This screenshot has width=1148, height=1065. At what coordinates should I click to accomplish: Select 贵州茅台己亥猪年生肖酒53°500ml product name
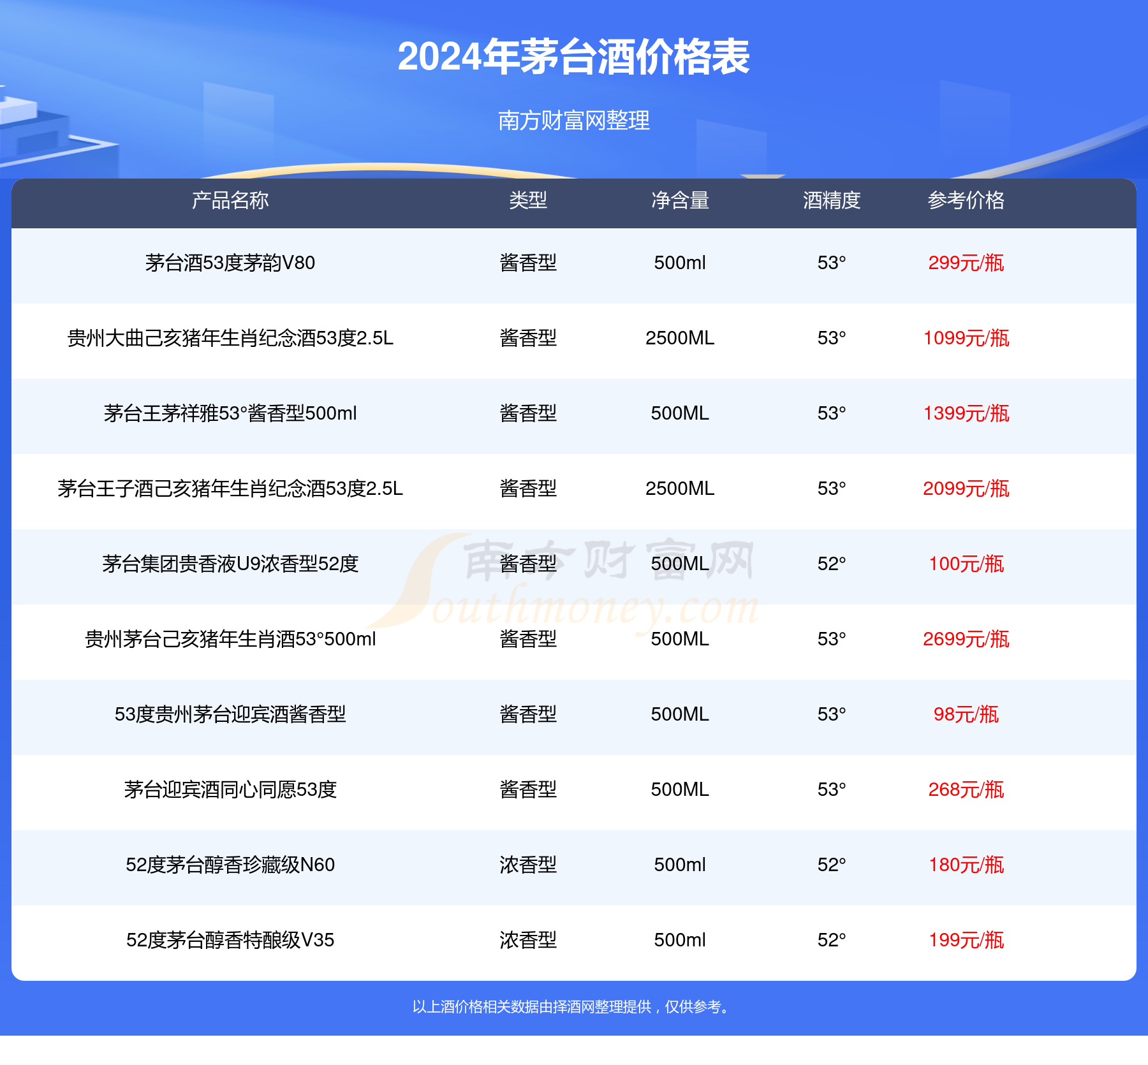coord(230,639)
